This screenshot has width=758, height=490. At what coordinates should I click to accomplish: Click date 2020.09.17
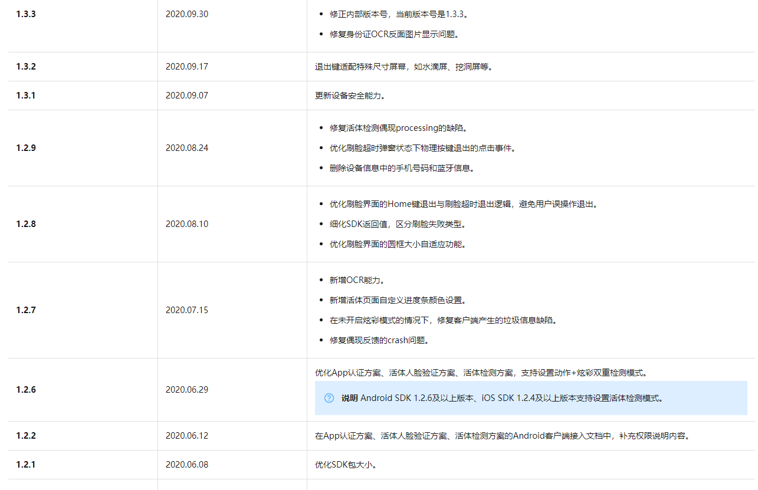pyautogui.click(x=187, y=67)
